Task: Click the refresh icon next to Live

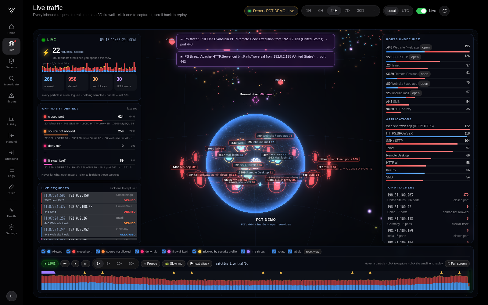Action: pos(444,11)
